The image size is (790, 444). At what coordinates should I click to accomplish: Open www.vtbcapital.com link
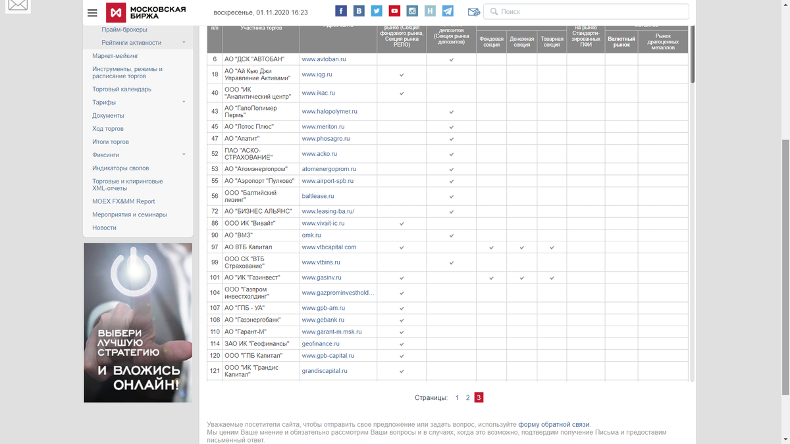pyautogui.click(x=329, y=247)
